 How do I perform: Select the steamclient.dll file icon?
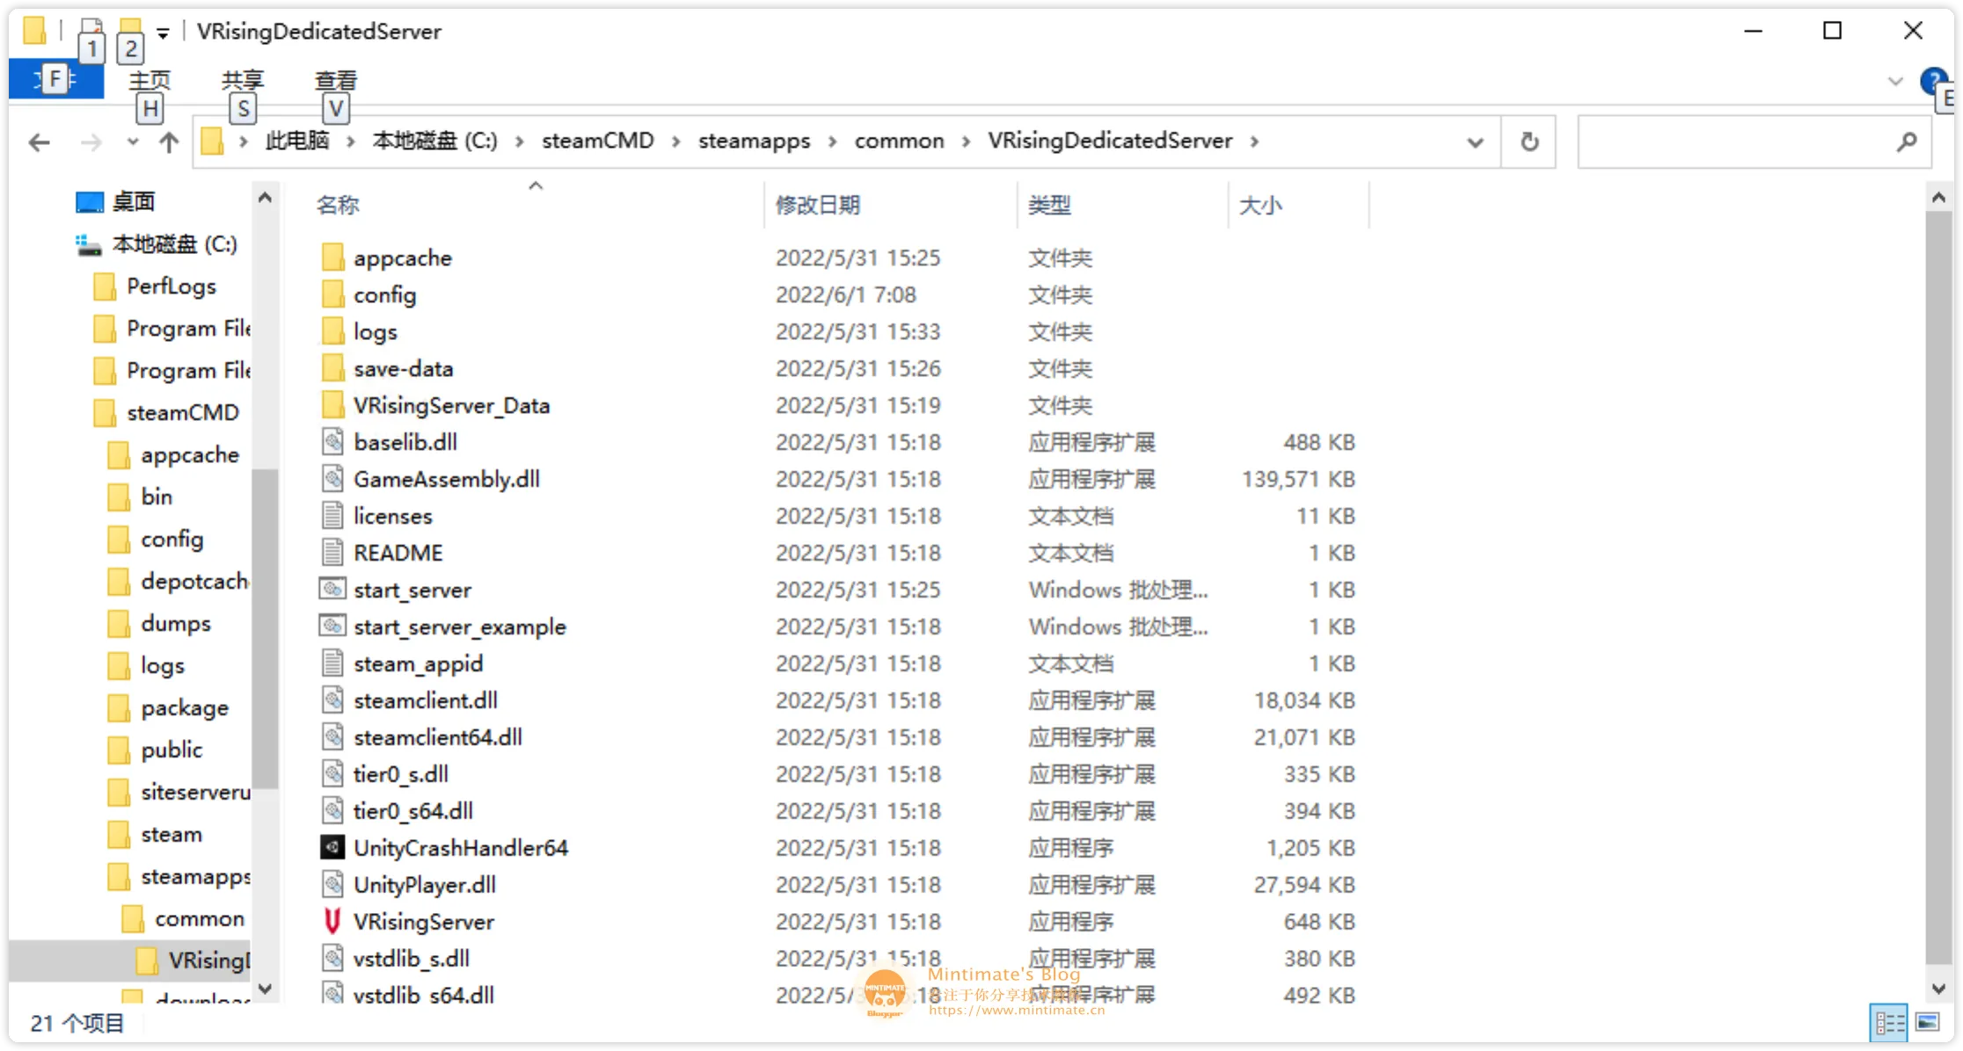tap(332, 699)
